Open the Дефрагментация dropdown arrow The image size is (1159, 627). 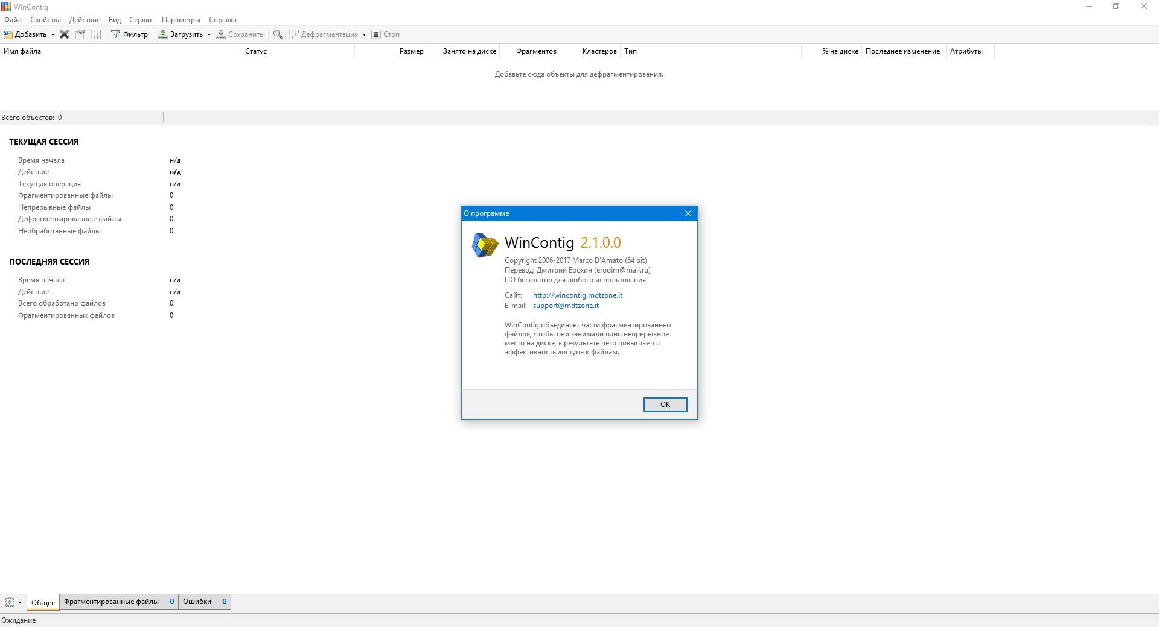coord(364,34)
